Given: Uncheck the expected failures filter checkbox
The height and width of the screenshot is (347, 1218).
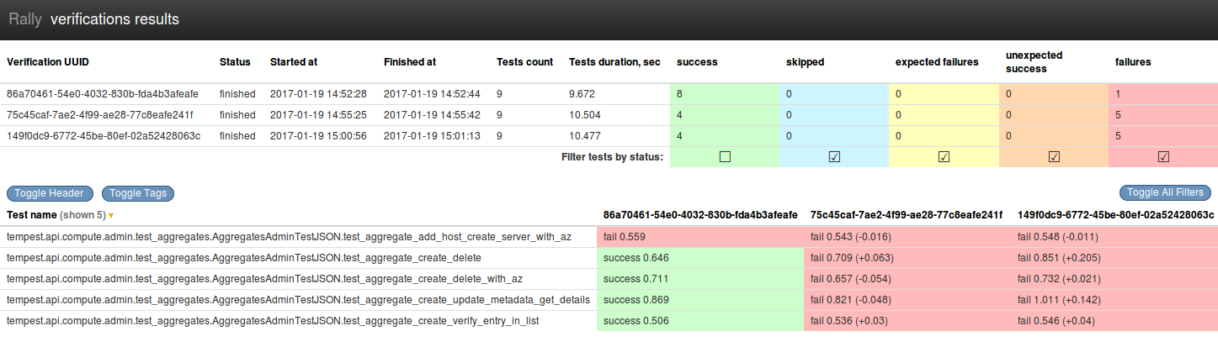Looking at the screenshot, I should click(x=944, y=156).
